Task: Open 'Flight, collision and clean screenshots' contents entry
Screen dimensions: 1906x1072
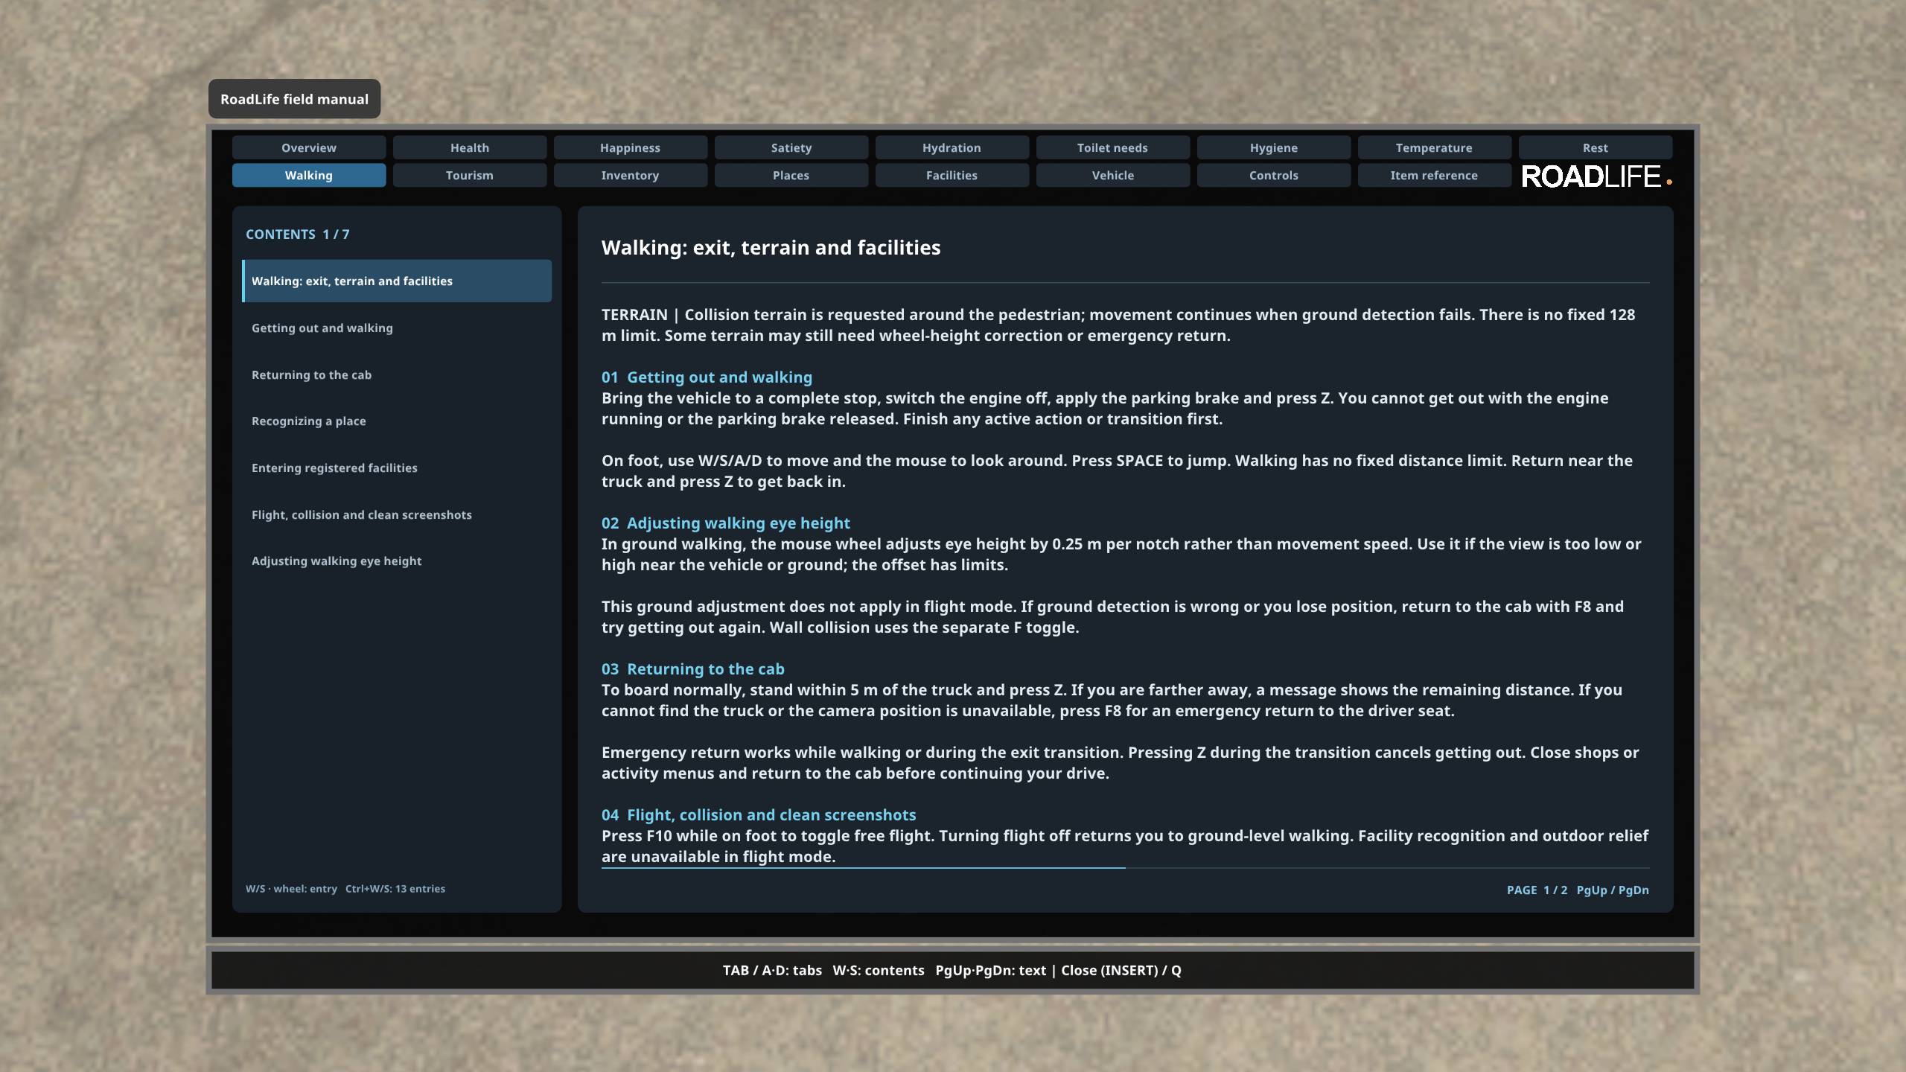Action: click(397, 514)
